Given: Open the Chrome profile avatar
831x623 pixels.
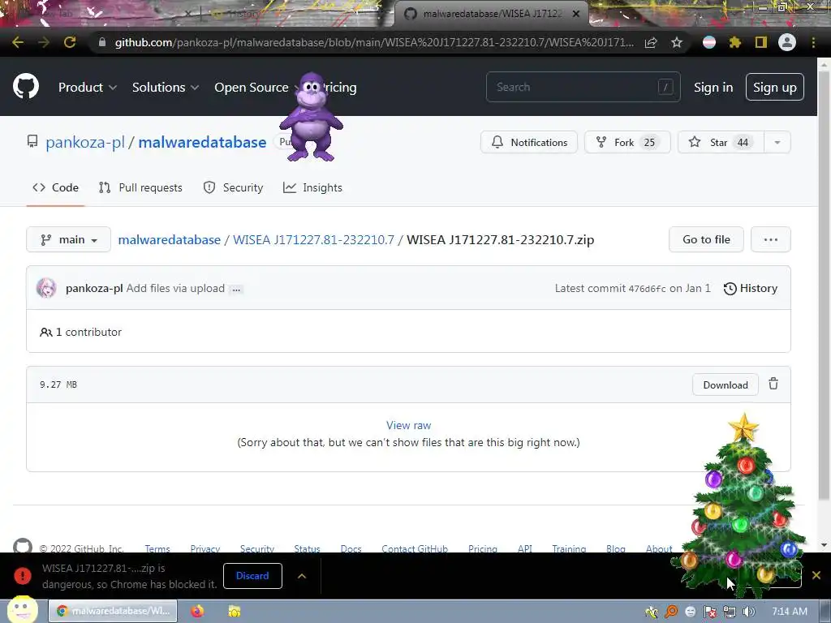Looking at the screenshot, I should [787, 42].
